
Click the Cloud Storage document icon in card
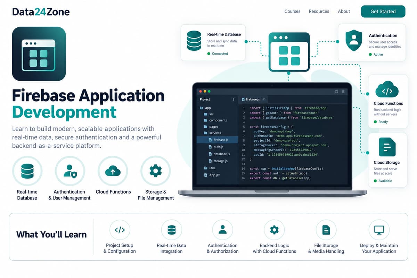(387, 147)
